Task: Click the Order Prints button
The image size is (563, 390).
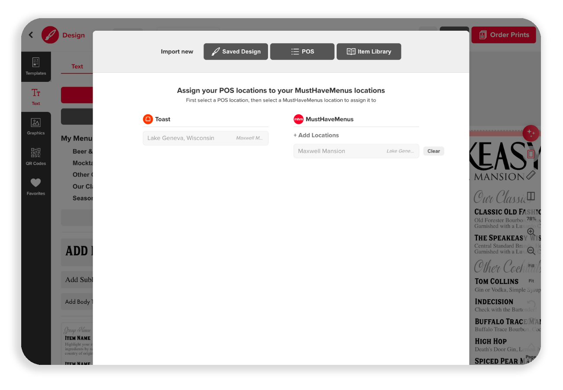Action: click(x=504, y=35)
